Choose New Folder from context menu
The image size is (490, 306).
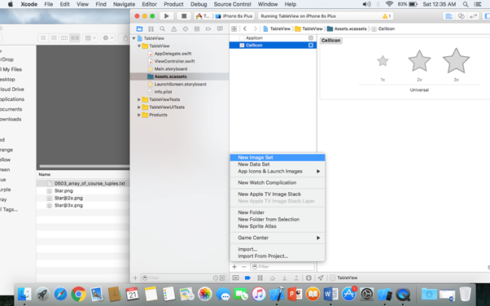[278, 212]
